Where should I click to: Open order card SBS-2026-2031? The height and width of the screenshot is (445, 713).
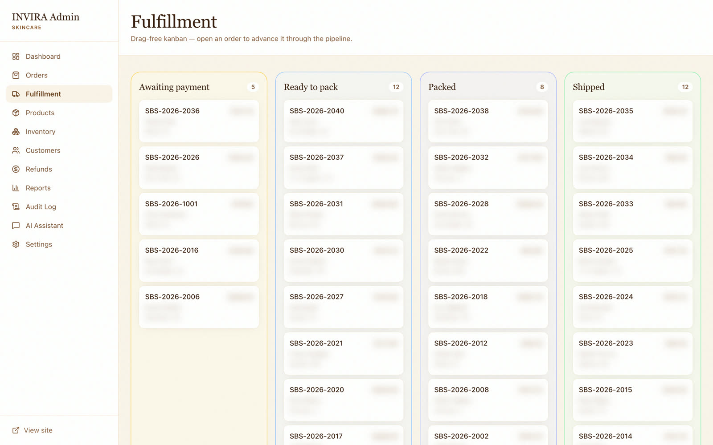(344, 214)
